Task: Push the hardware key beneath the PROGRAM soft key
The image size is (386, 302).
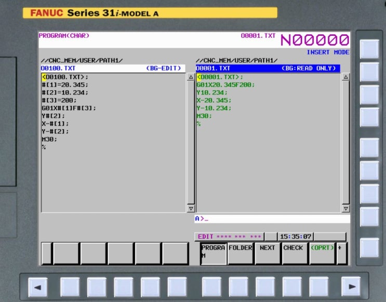Action: click(x=211, y=286)
